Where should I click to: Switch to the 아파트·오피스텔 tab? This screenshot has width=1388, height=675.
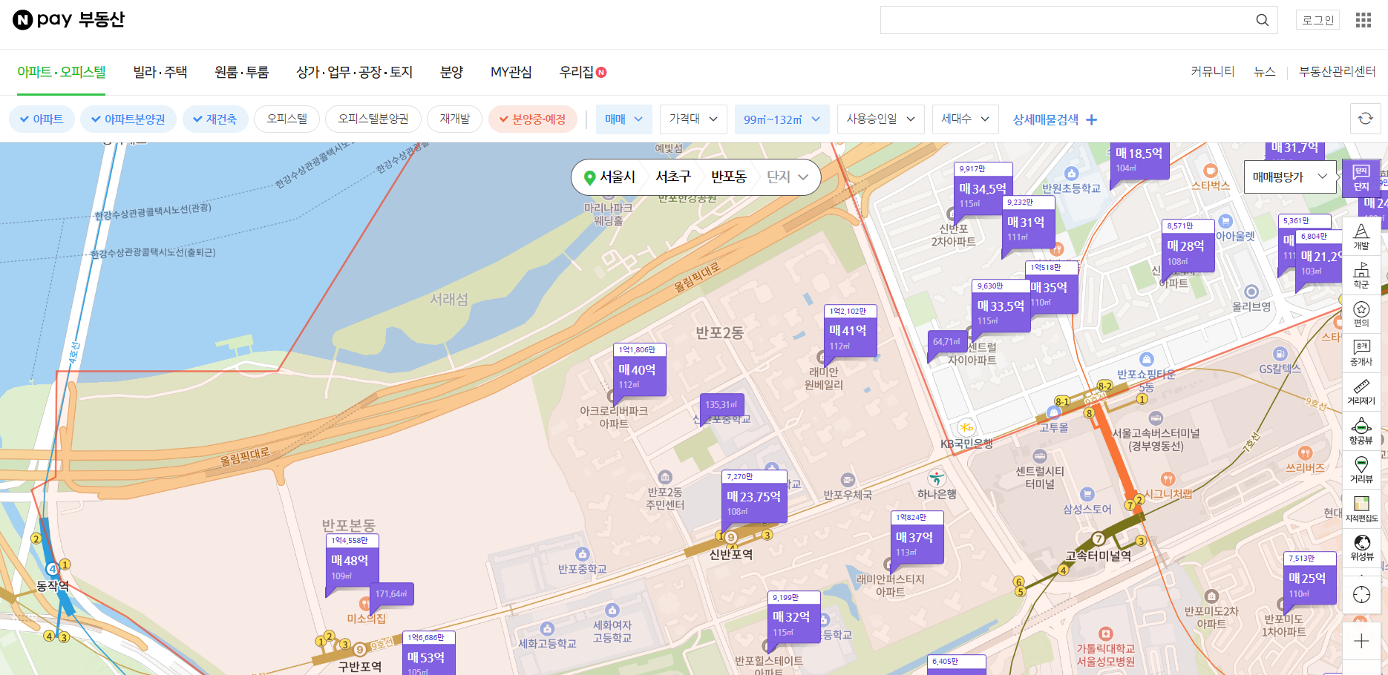coord(62,72)
